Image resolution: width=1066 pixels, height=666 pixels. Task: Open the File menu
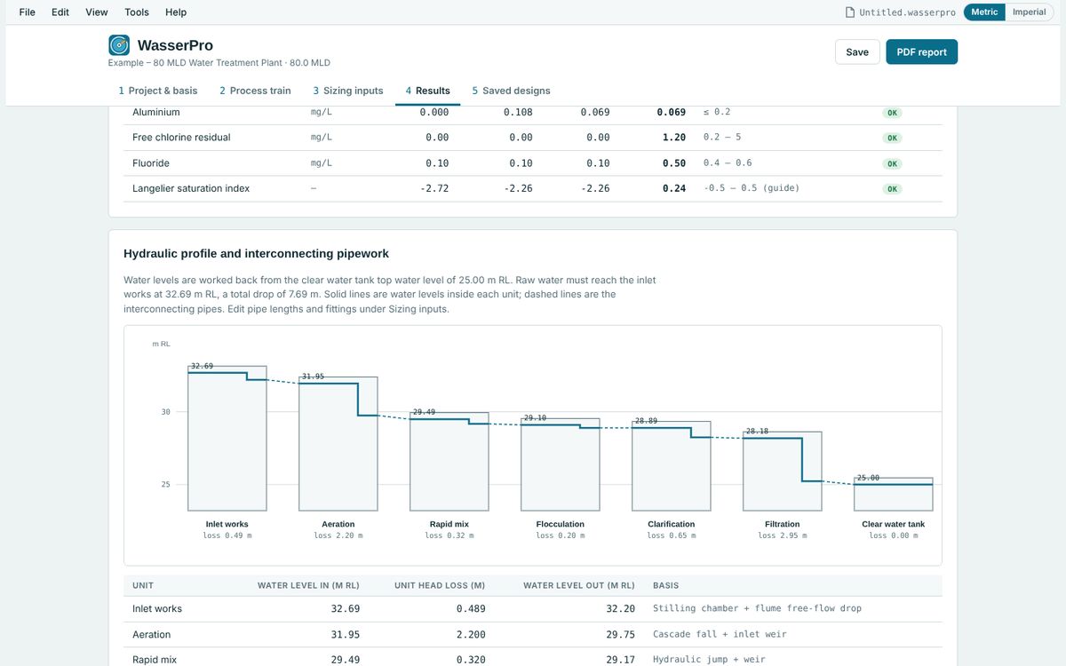point(28,12)
